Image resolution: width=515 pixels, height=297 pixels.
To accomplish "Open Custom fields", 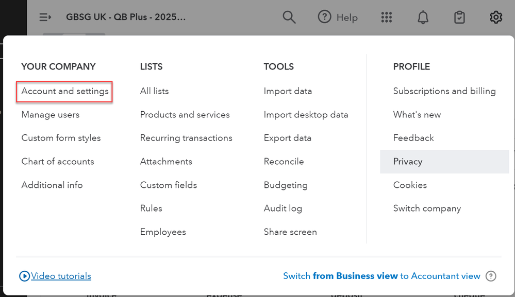I will pos(169,185).
